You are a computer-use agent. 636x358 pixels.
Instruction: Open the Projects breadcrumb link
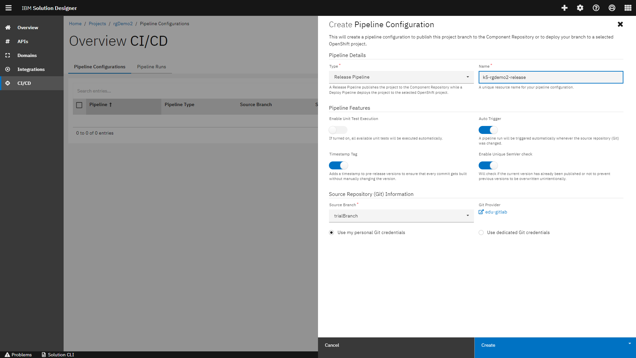point(97,24)
